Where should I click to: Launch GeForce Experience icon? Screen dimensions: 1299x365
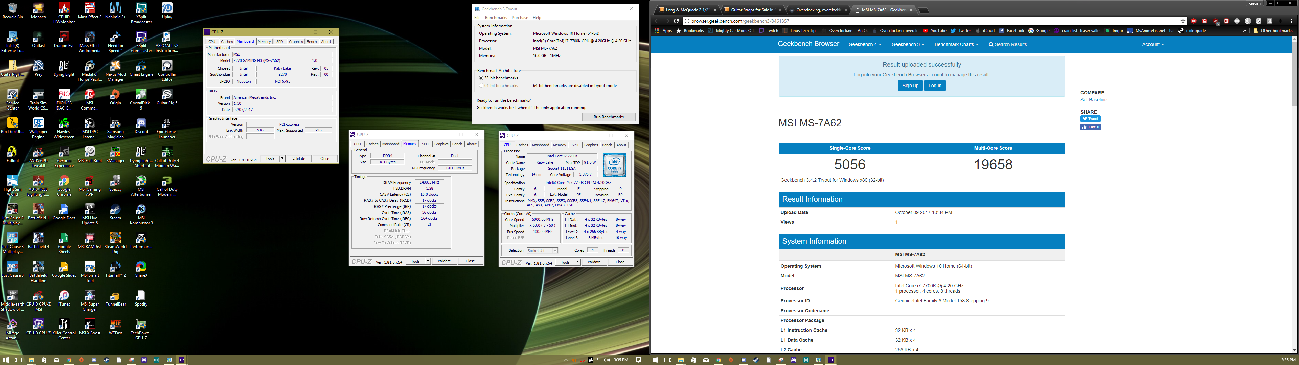pyautogui.click(x=64, y=157)
